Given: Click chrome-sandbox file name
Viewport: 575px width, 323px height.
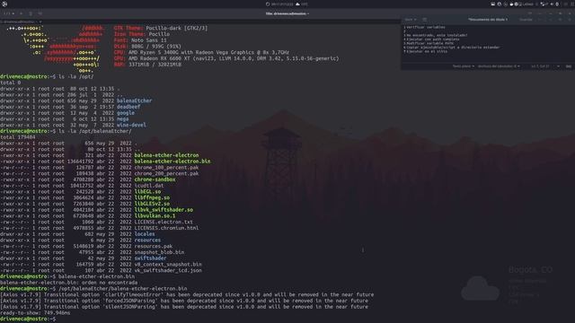Looking at the screenshot, I should coord(155,179).
